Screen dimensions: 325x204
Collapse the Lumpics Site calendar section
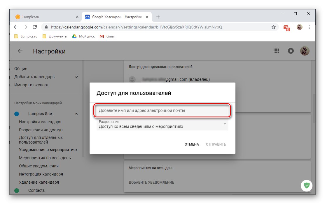pos(76,114)
